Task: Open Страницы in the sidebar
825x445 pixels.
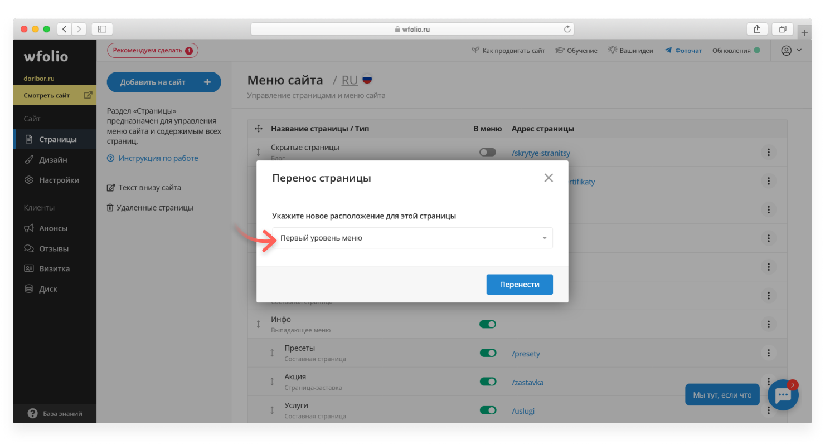Action: click(x=55, y=139)
